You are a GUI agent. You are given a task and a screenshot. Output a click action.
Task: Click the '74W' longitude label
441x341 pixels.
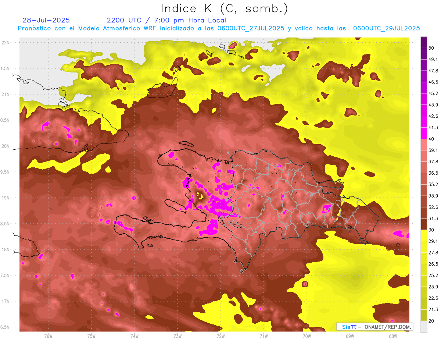coord(135,336)
